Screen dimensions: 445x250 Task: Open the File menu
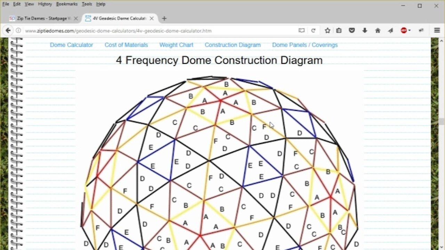tap(6, 4)
